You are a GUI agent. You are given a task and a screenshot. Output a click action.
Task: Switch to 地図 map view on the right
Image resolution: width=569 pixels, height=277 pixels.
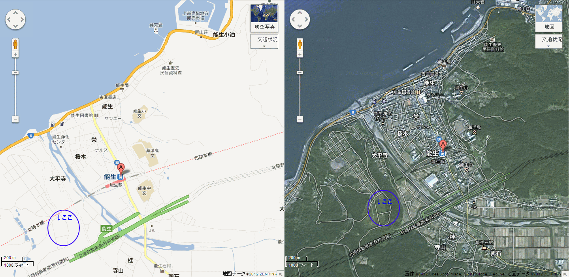[549, 19]
